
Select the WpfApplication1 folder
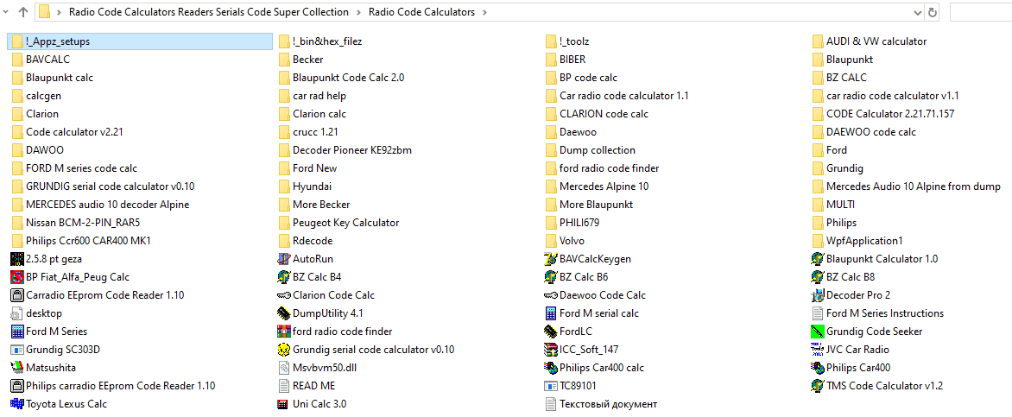[857, 241]
